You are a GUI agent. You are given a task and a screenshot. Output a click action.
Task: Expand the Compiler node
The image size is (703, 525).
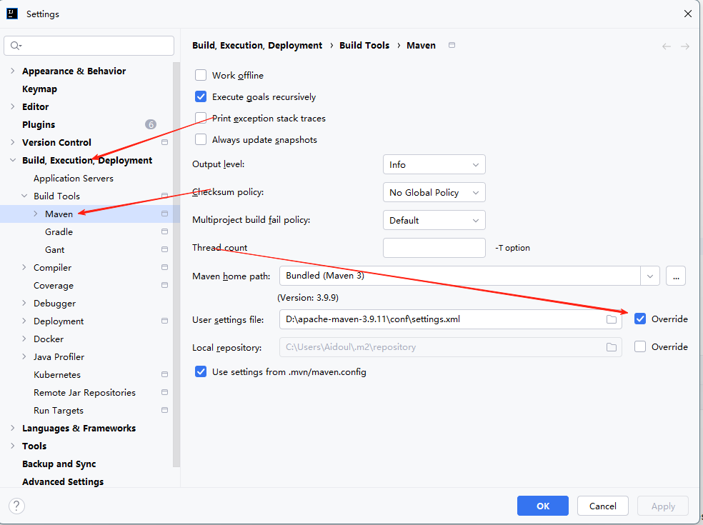pyautogui.click(x=24, y=267)
